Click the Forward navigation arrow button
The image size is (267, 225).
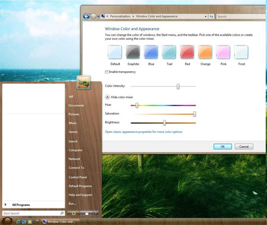pos(93,16)
